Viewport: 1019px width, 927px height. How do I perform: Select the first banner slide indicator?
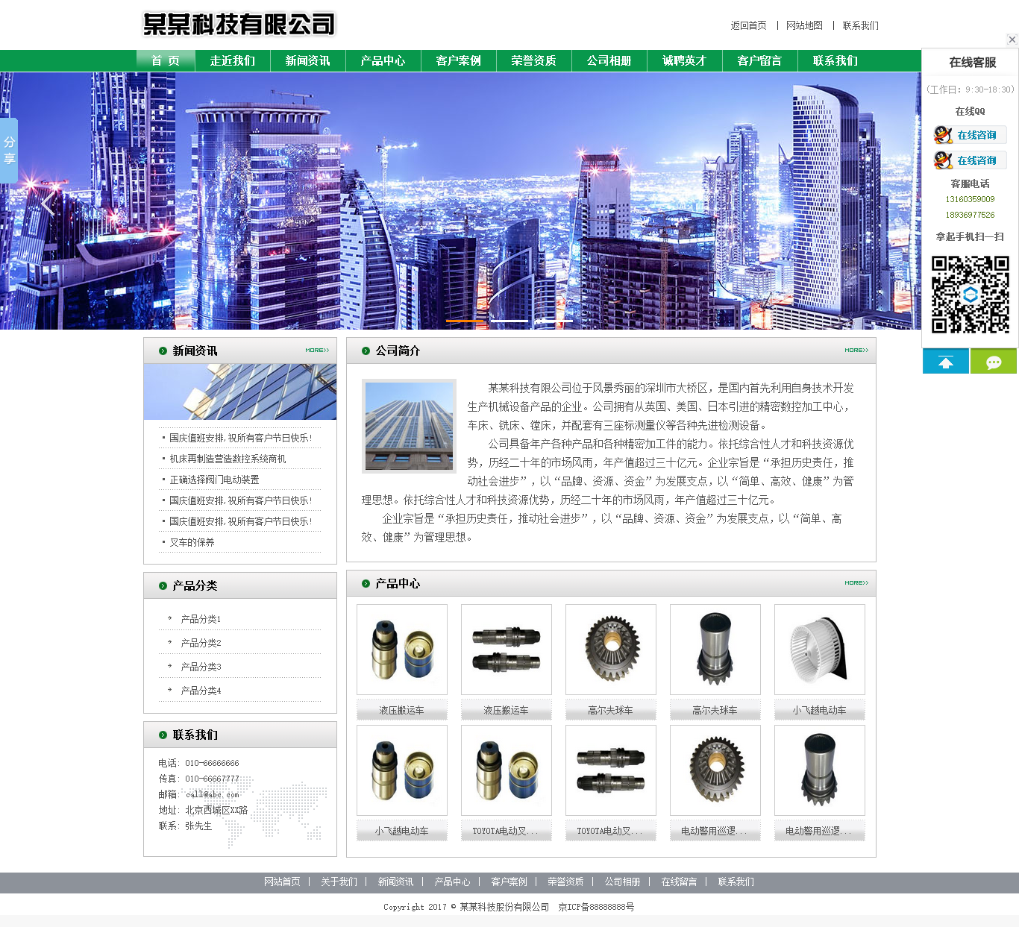[465, 321]
